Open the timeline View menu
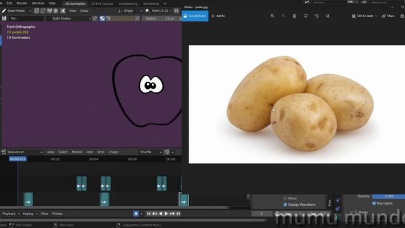 tap(44, 213)
